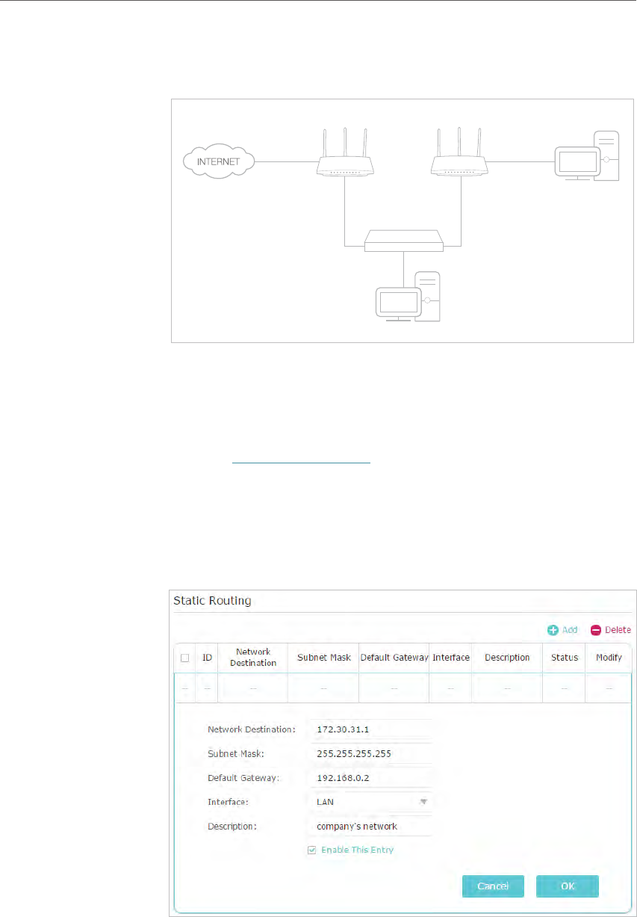The height and width of the screenshot is (917, 637).
Task: Click the OK button
Action: (x=568, y=886)
